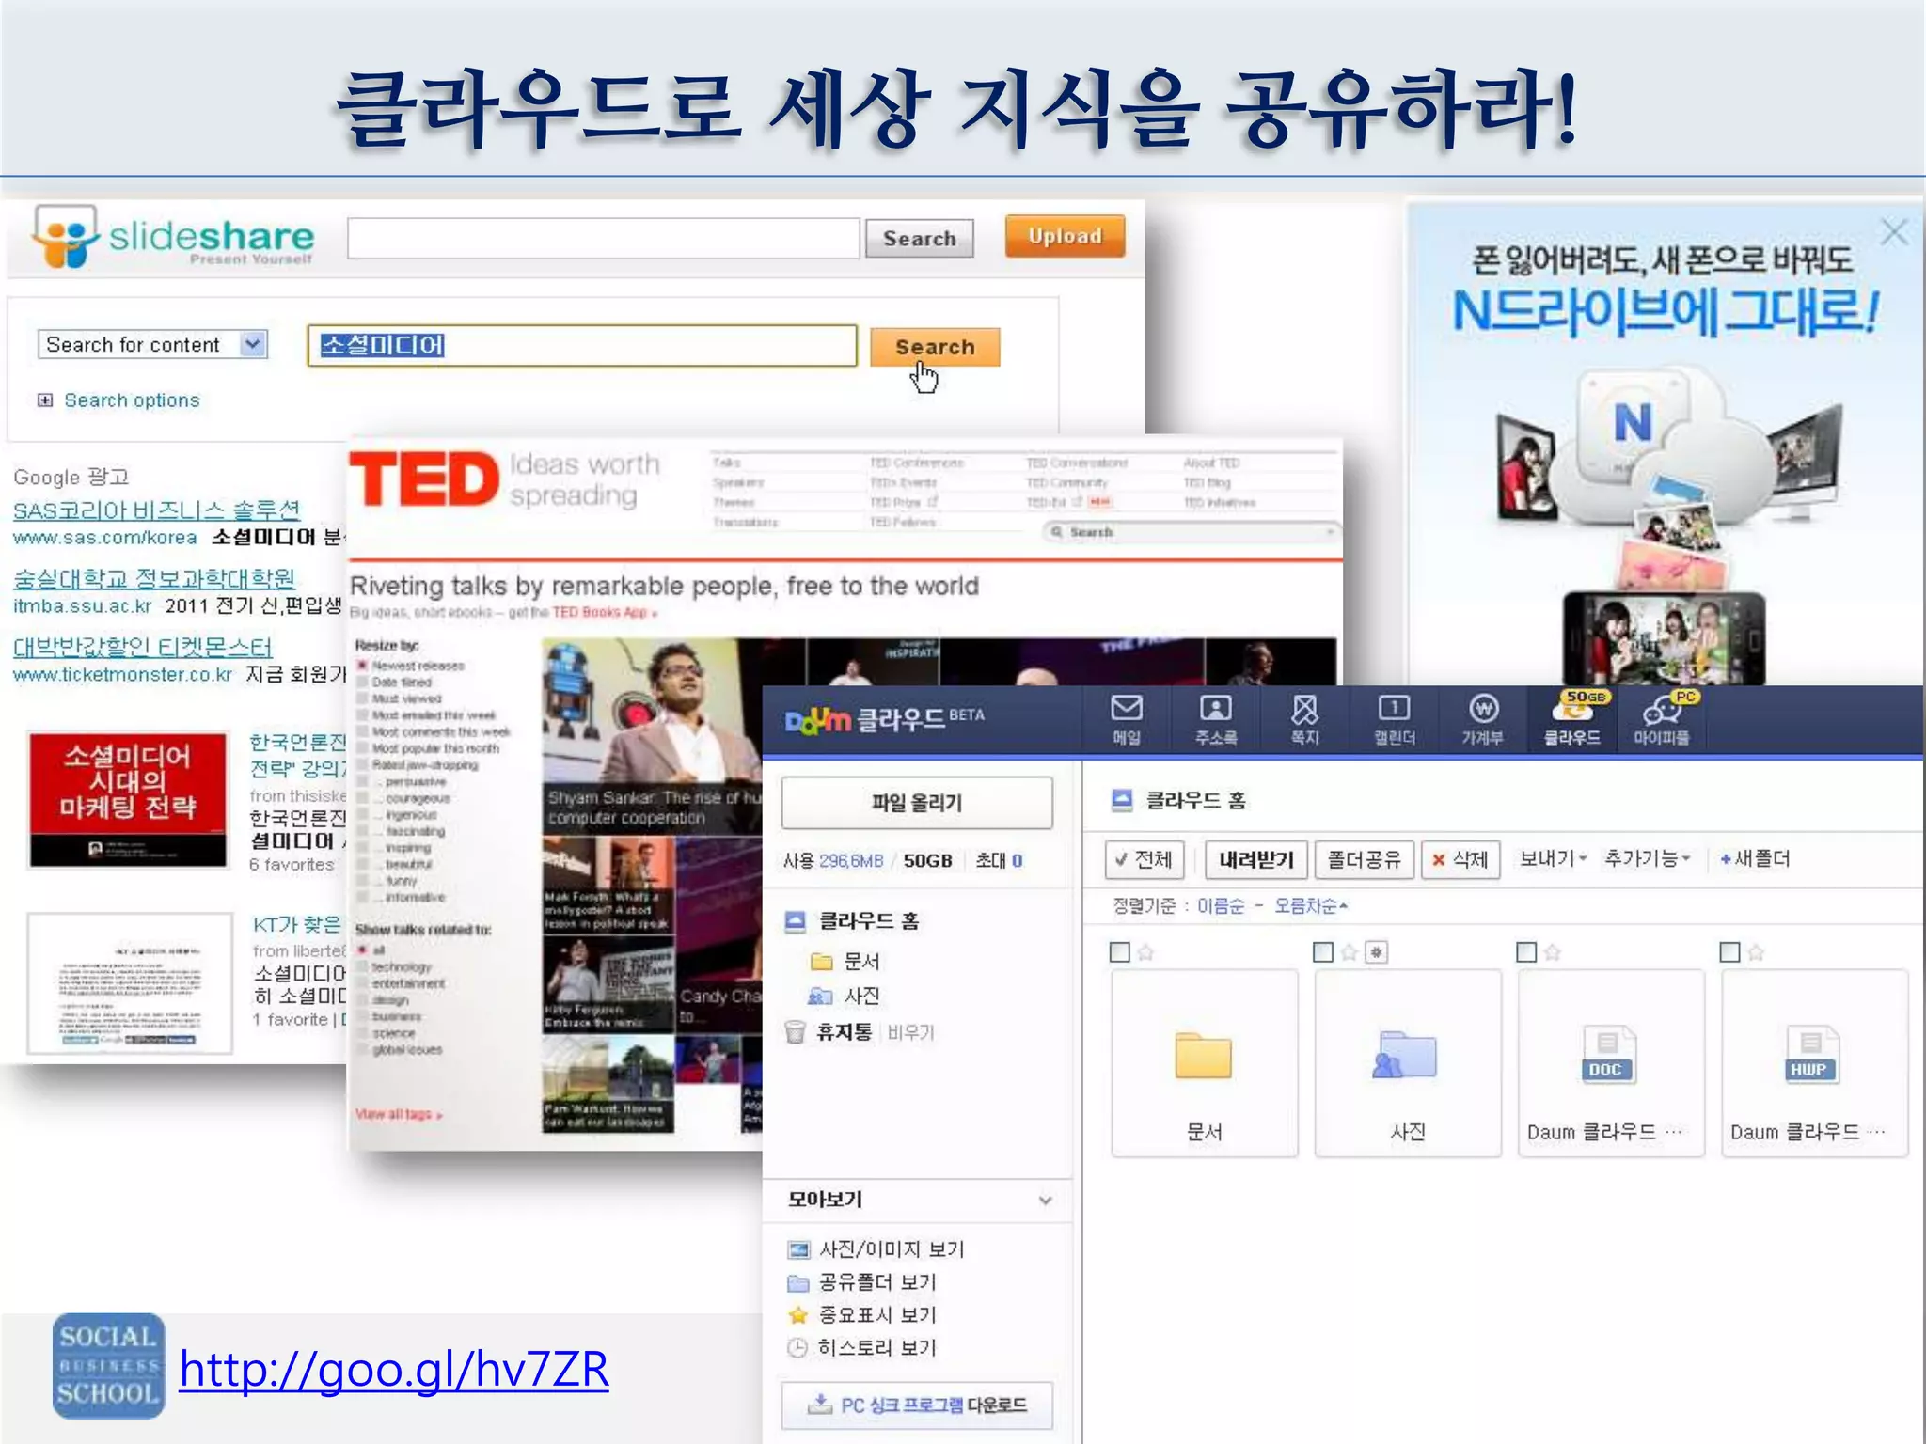The height and width of the screenshot is (1444, 1926).
Task: Star the DOC file as important
Action: (x=1553, y=952)
